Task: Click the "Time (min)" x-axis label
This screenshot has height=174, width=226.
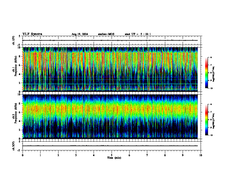Action: point(114,158)
